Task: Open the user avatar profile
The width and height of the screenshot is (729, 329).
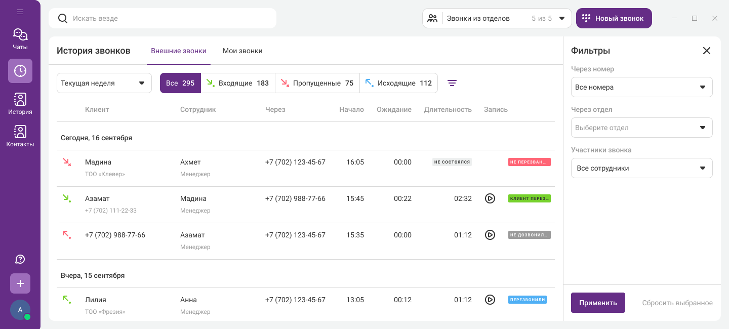Action: click(20, 310)
